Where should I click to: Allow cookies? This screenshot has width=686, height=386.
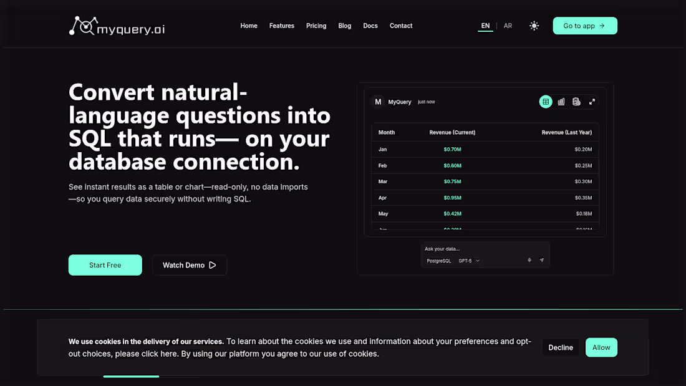[x=601, y=347]
